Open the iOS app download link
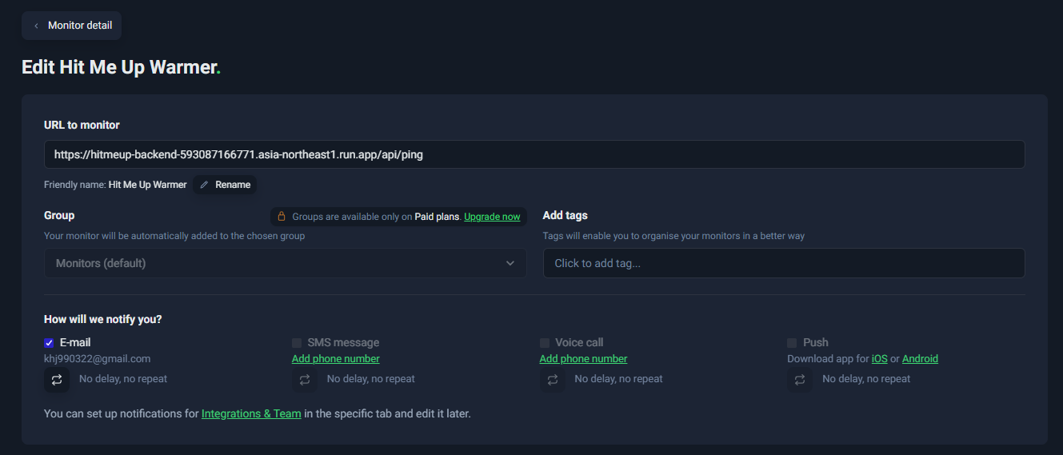The image size is (1063, 455). [879, 359]
